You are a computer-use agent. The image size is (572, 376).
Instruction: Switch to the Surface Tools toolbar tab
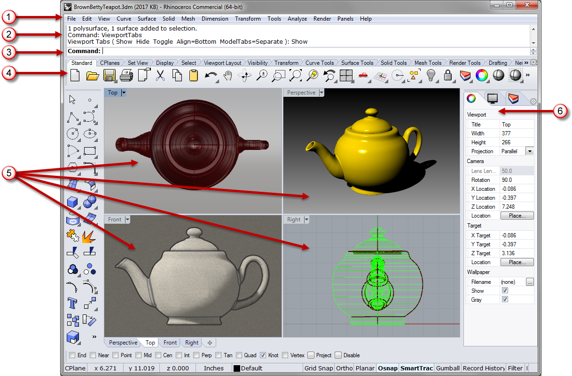coord(357,63)
